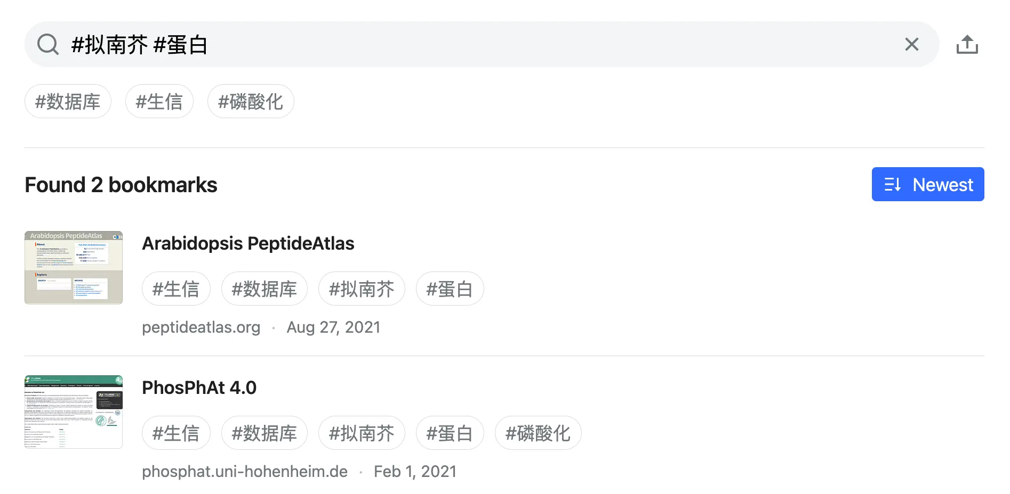This screenshot has width=1010, height=494.
Task: Select the #拟南芥 tag on Arabidopsis PeptideAtlas
Action: [362, 289]
